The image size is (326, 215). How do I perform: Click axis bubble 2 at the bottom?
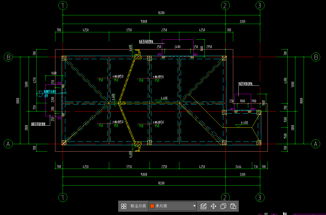(x=225, y=198)
